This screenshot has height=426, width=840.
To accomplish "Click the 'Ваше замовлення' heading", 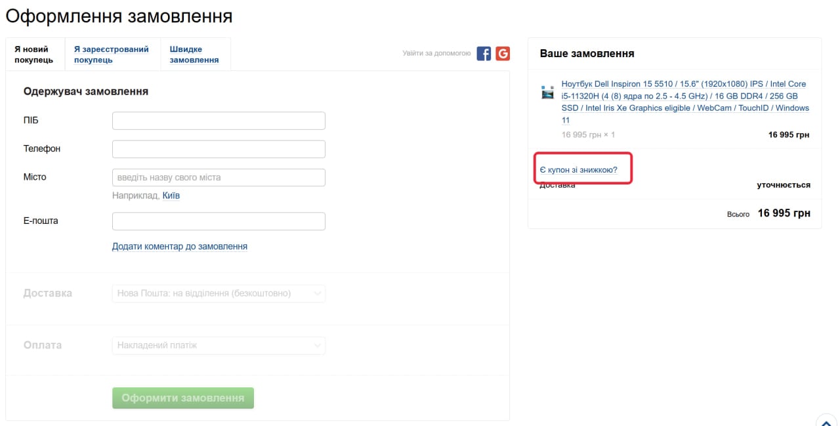I will coord(587,53).
